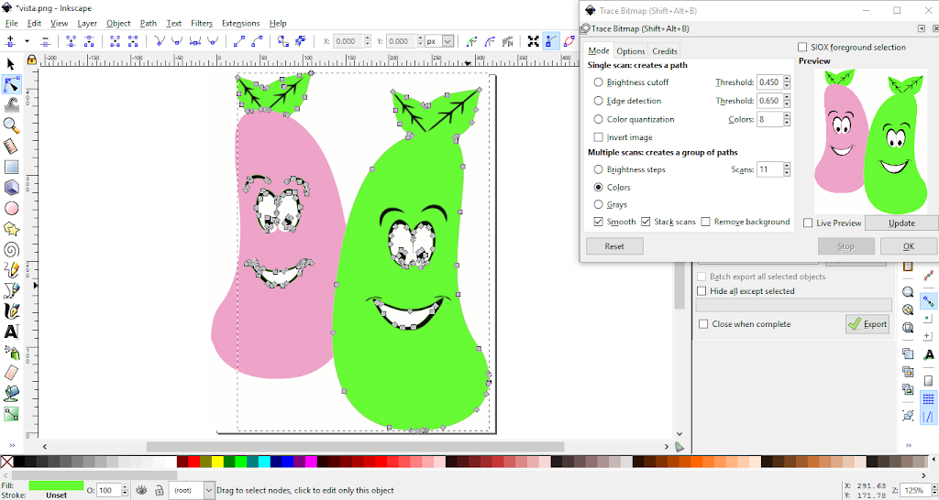Viewport: 939px width, 500px height.
Task: Enable the Live Preview checkbox
Action: click(809, 223)
